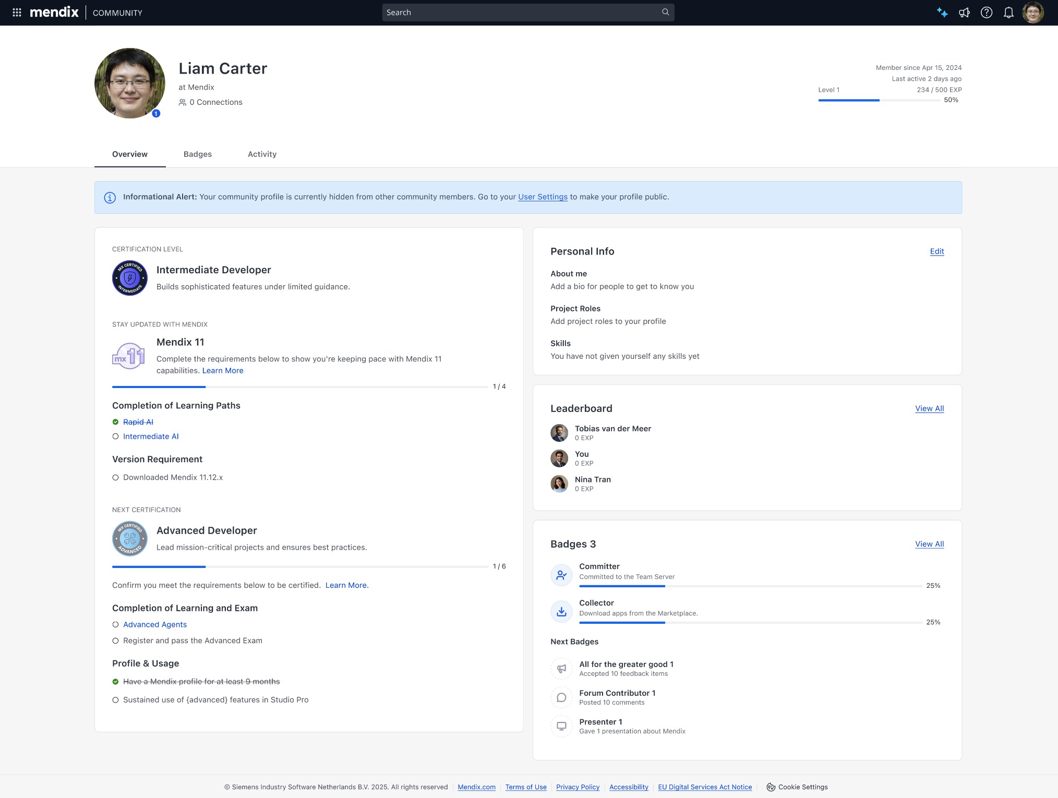
Task: Switch to the Badges tab
Action: [x=198, y=154]
